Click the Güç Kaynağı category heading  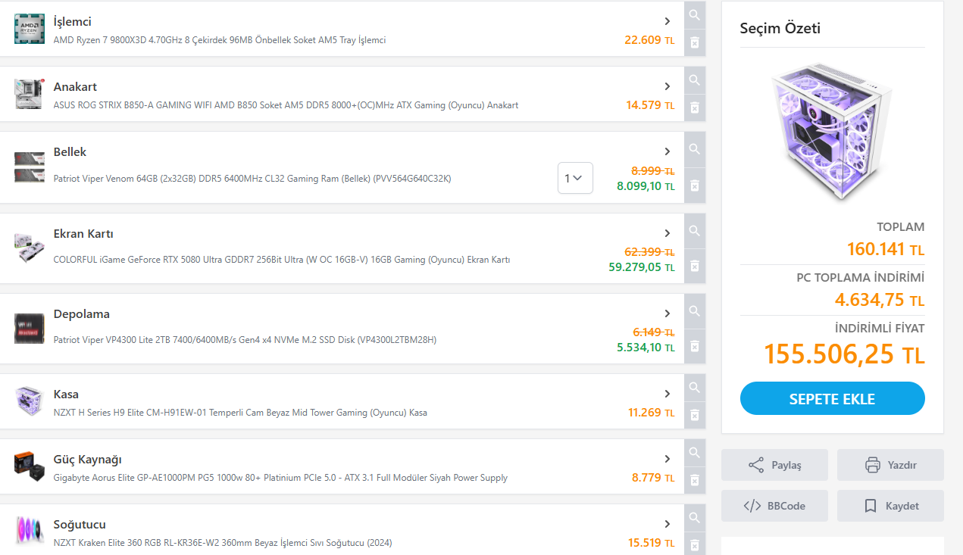coord(88,459)
